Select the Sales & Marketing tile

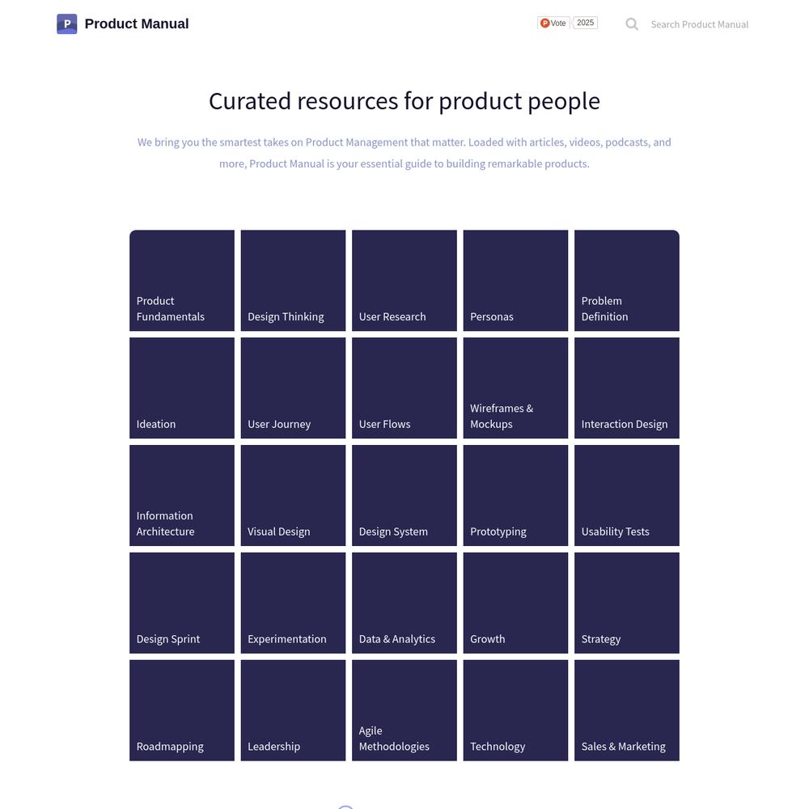tap(627, 710)
